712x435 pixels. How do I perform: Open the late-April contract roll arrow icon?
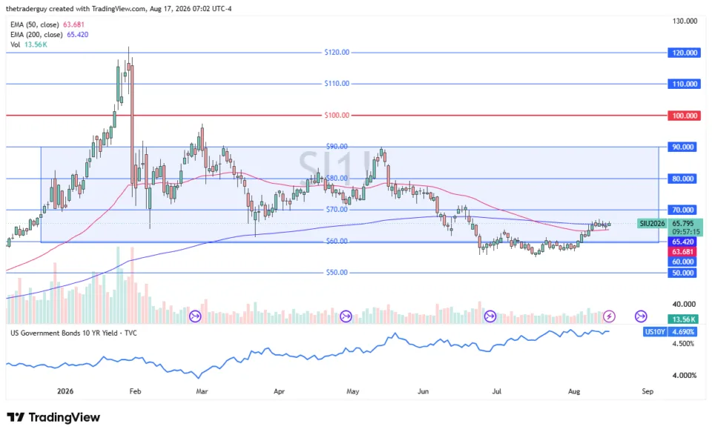point(346,316)
